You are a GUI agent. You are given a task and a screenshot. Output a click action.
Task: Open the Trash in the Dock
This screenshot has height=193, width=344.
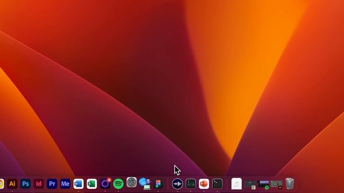click(290, 183)
